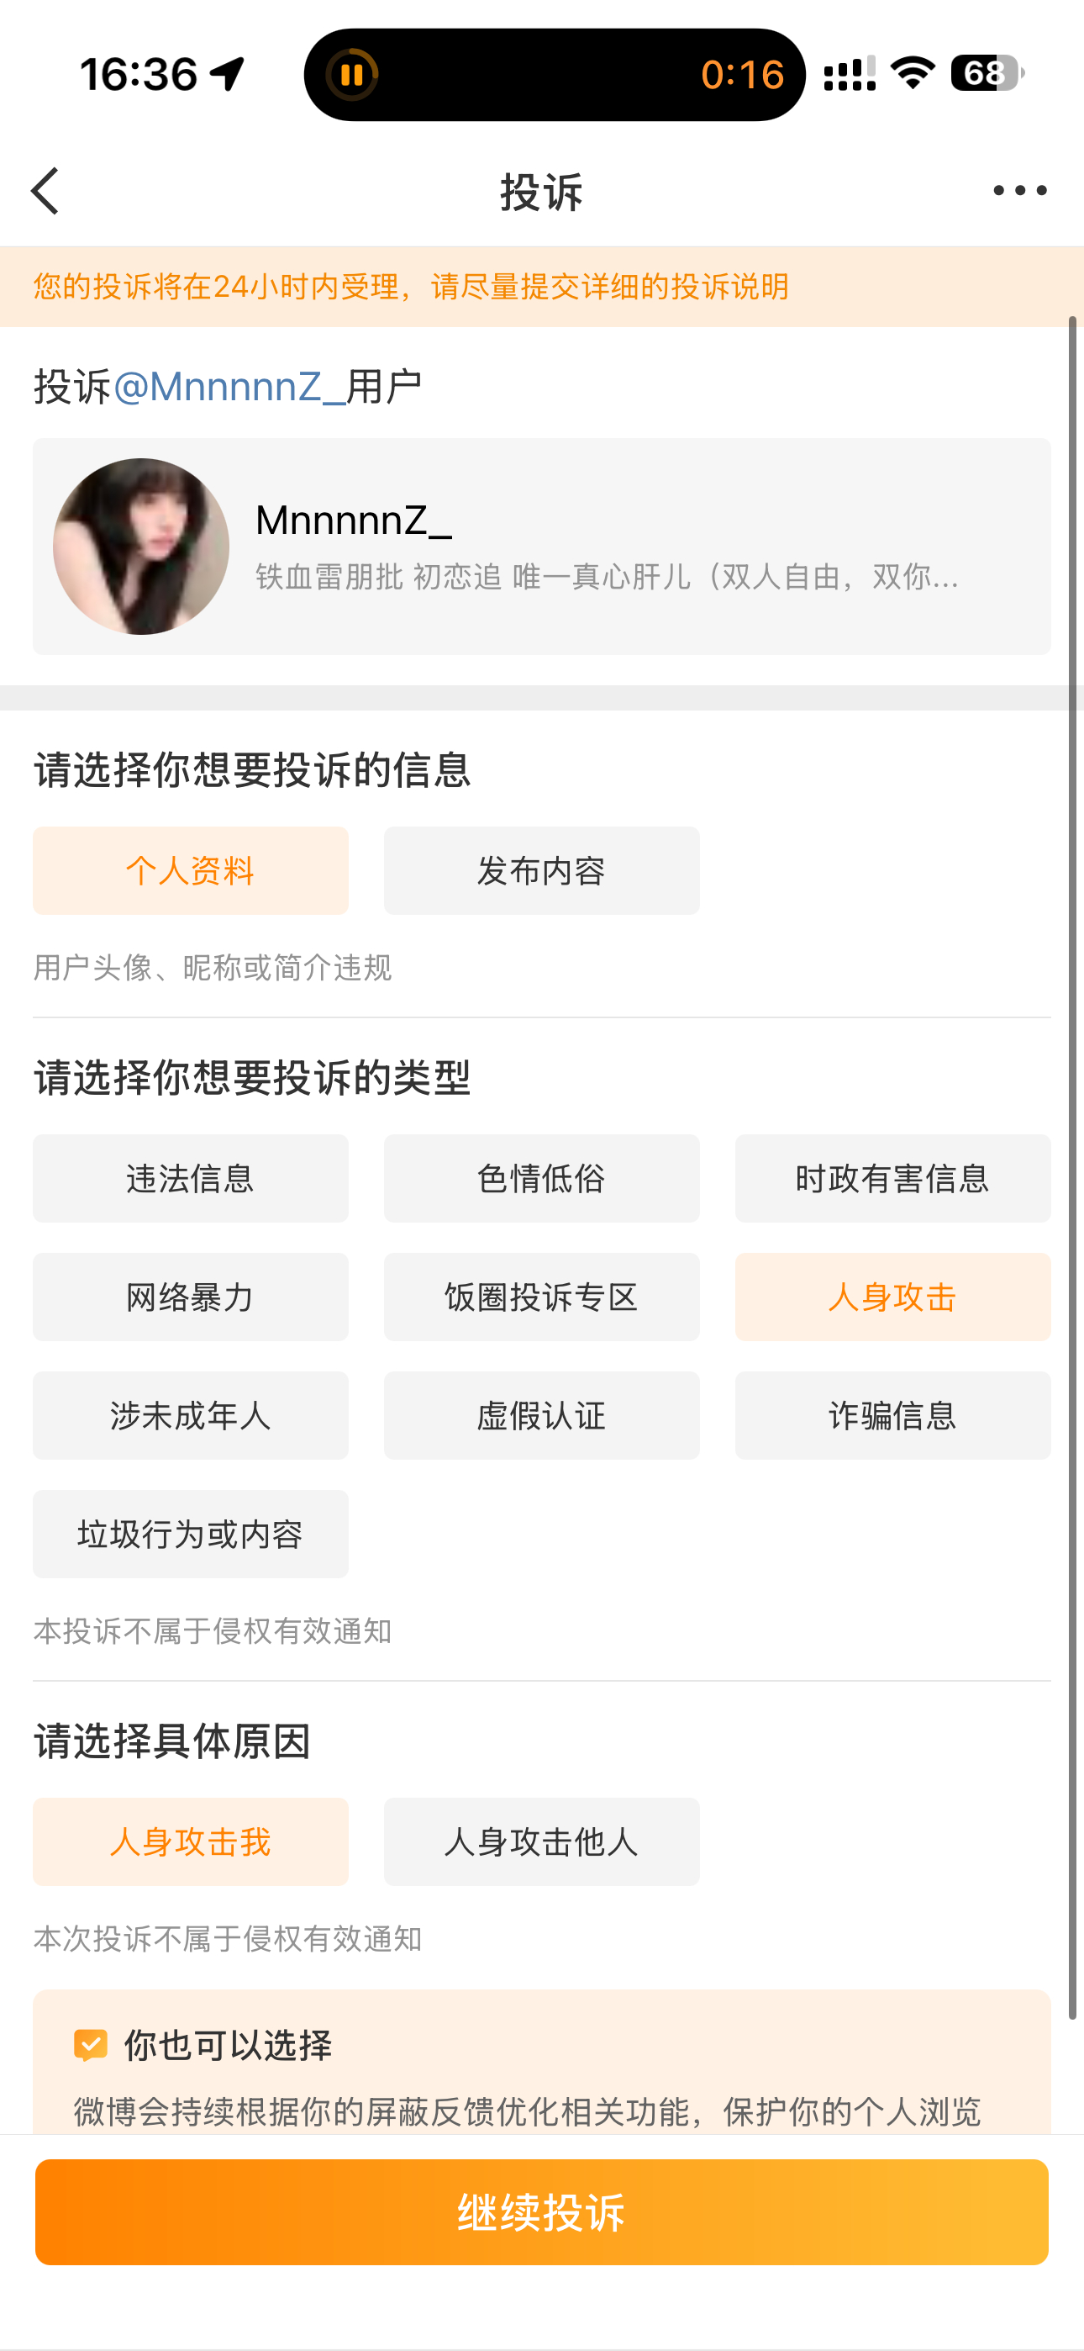Open the three-dot more menu
This screenshot has height=2351, width=1084.
[1019, 191]
